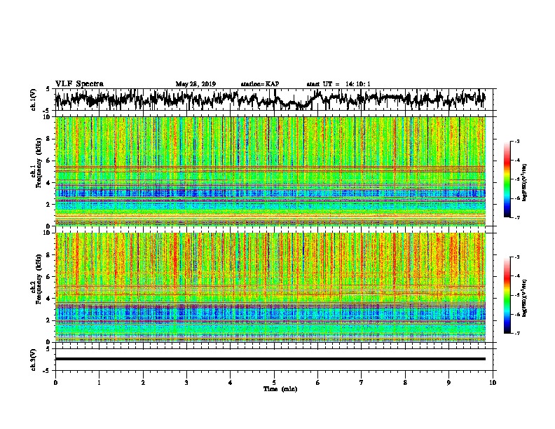Click the time axis tick label '8'
This screenshot has height=429, width=555.
click(405, 383)
